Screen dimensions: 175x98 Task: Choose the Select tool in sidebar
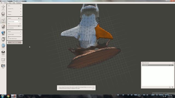(3, 20)
